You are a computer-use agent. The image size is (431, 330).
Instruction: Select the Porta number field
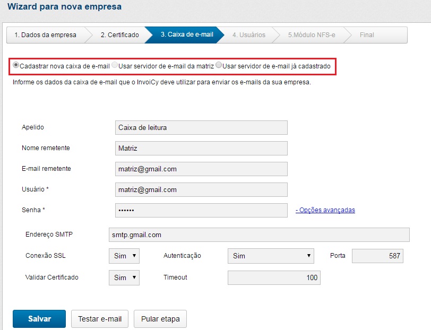pos(377,256)
